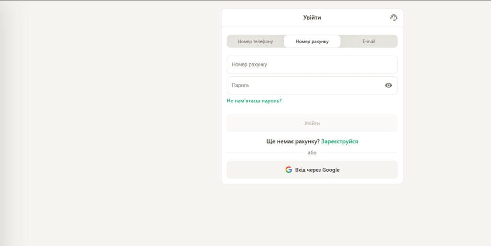Click divider line left of або
Image resolution: width=491 pixels, height=246 pixels.
pos(264,152)
